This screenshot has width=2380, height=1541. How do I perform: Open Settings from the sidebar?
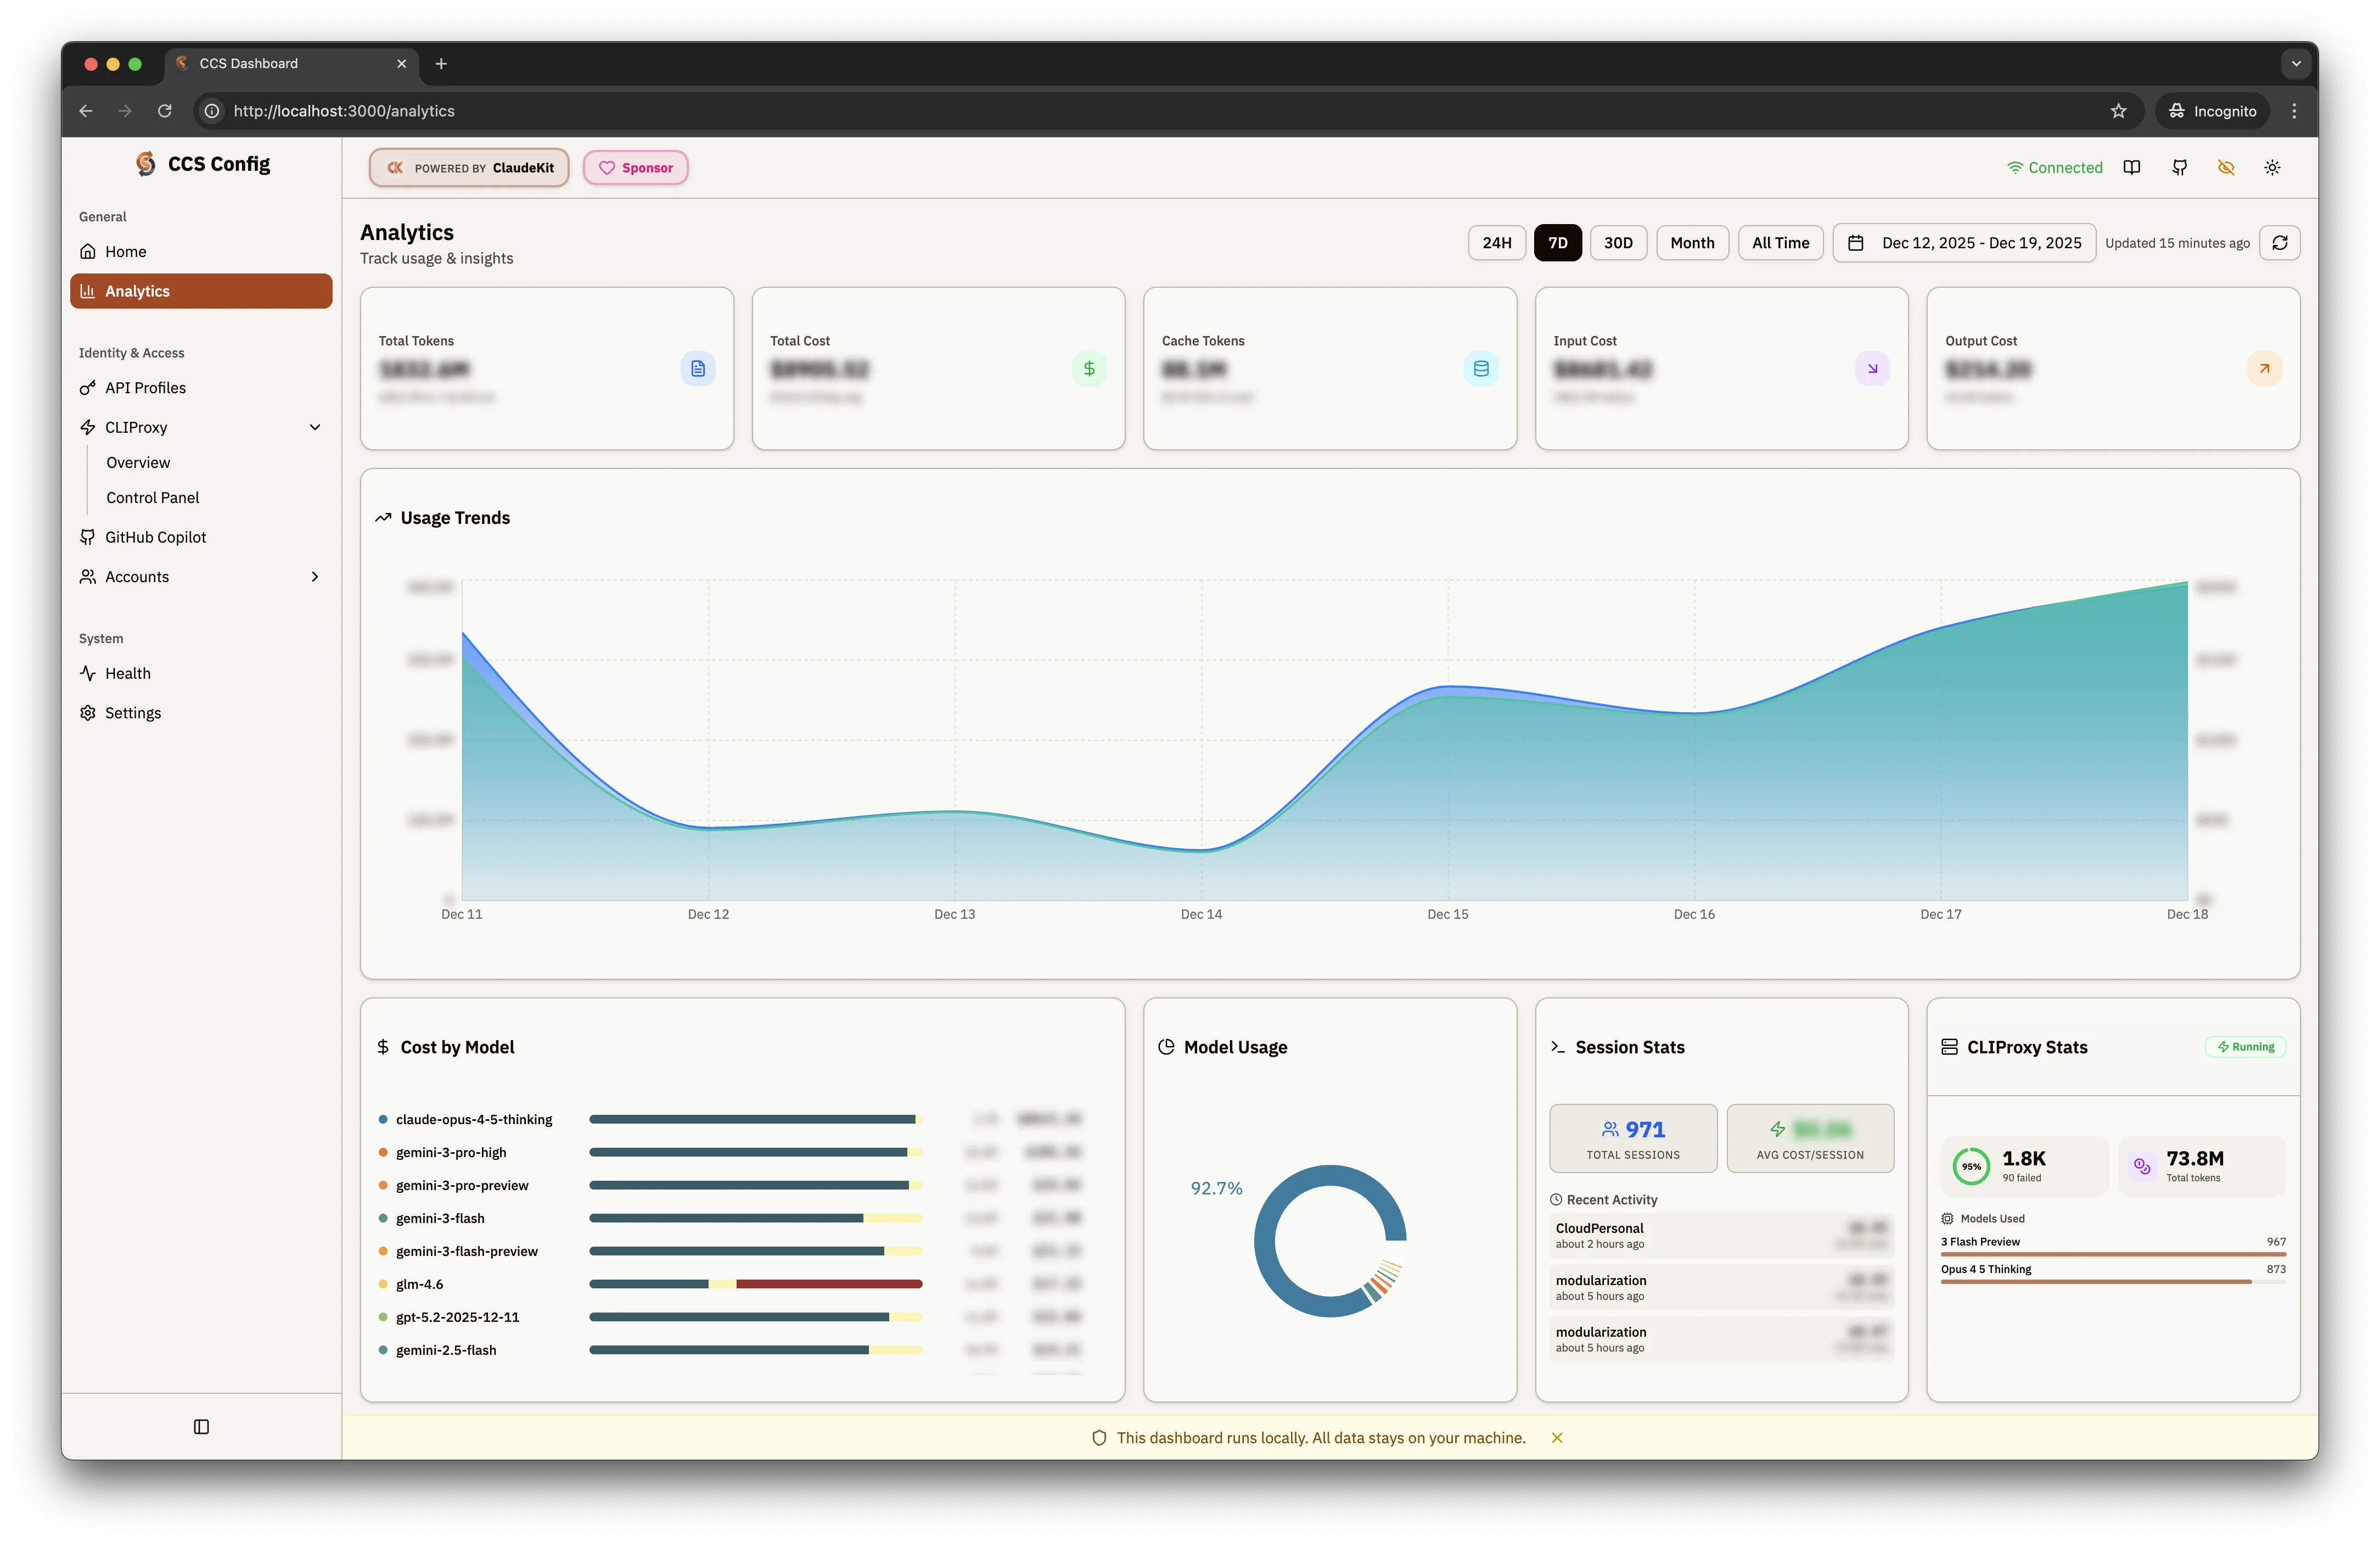click(133, 711)
